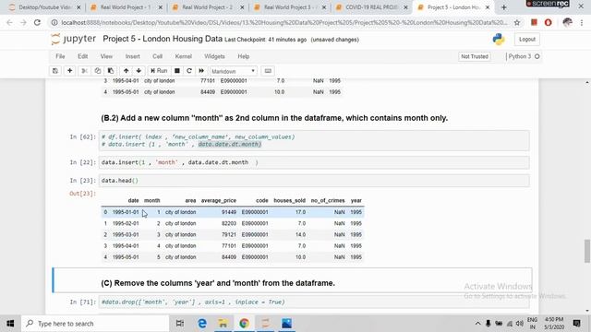Open File Explorer from the taskbar

tap(223, 324)
